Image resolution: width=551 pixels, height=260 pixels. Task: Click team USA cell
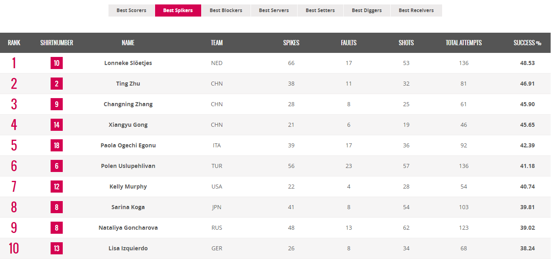(x=217, y=187)
